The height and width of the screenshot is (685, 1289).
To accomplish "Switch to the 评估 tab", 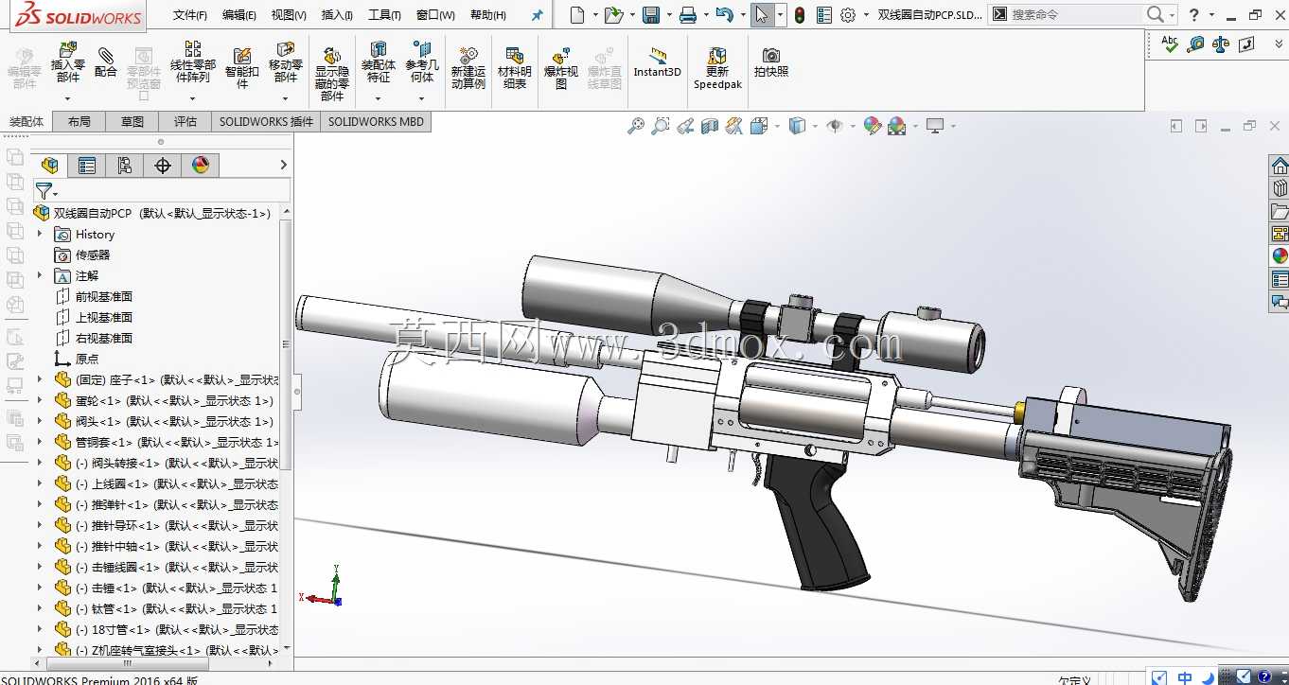I will [x=185, y=121].
